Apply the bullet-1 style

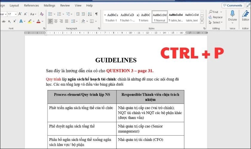coord(111,17)
